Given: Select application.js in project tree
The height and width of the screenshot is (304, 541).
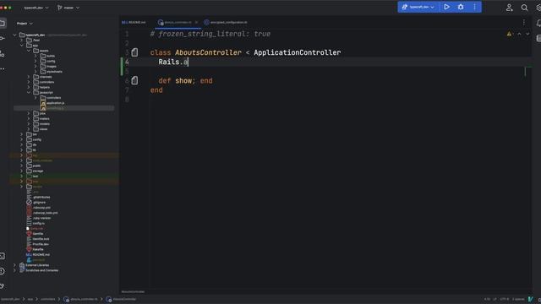Looking at the screenshot, I should [55, 103].
